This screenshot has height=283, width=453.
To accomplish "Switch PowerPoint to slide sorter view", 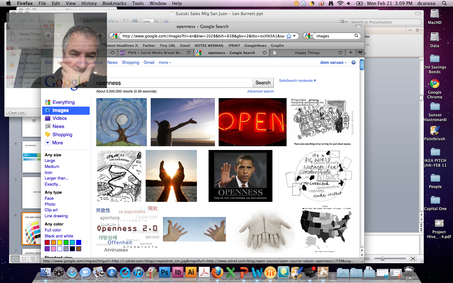I will [24, 259].
